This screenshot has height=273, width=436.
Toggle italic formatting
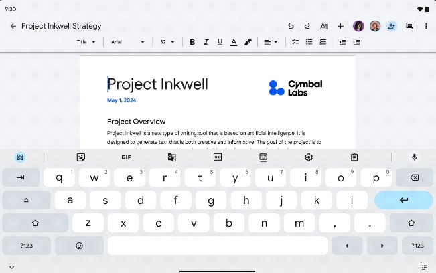206,42
